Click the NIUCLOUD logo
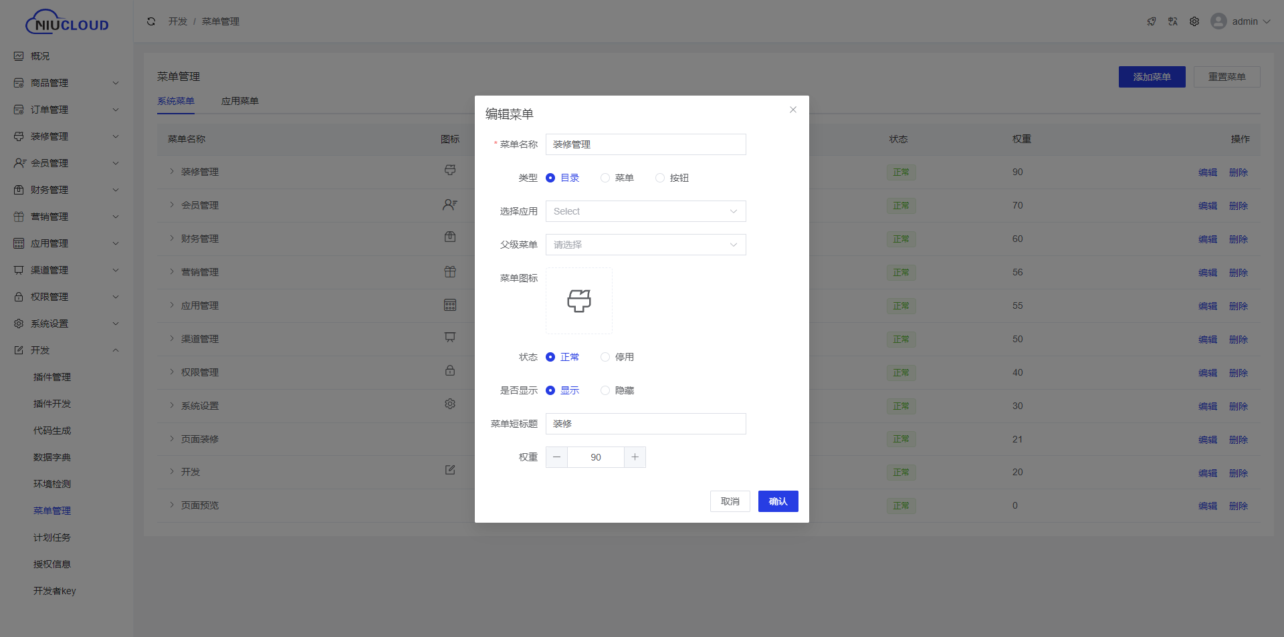The height and width of the screenshot is (637, 1284). [x=67, y=21]
